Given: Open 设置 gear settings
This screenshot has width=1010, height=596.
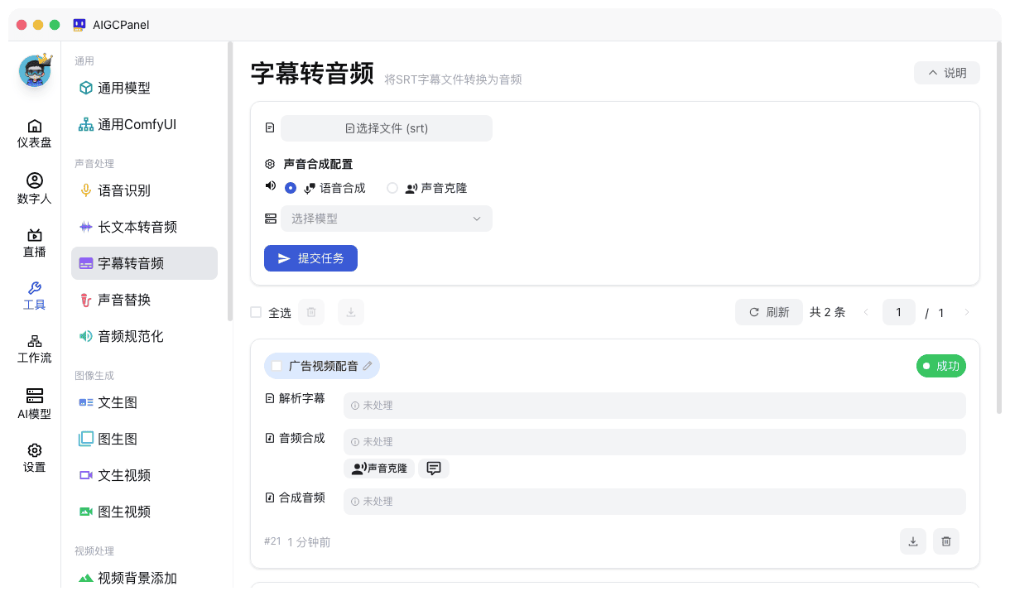Looking at the screenshot, I should pos(35,458).
